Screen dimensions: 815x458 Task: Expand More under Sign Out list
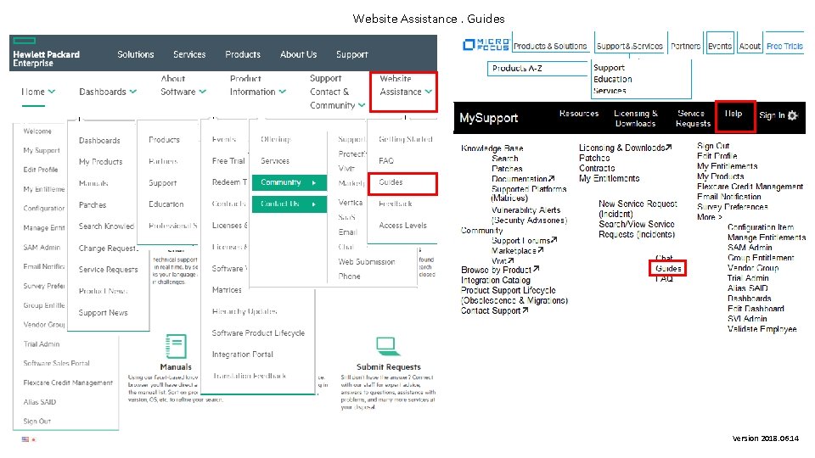tap(710, 217)
